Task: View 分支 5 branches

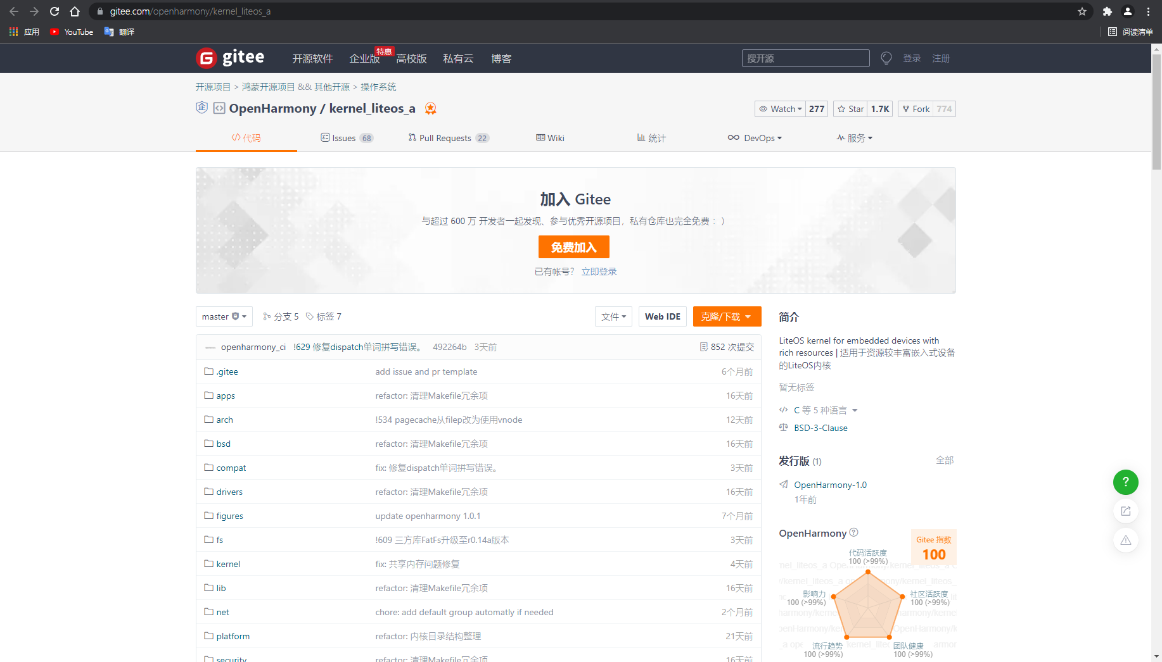Action: [281, 316]
